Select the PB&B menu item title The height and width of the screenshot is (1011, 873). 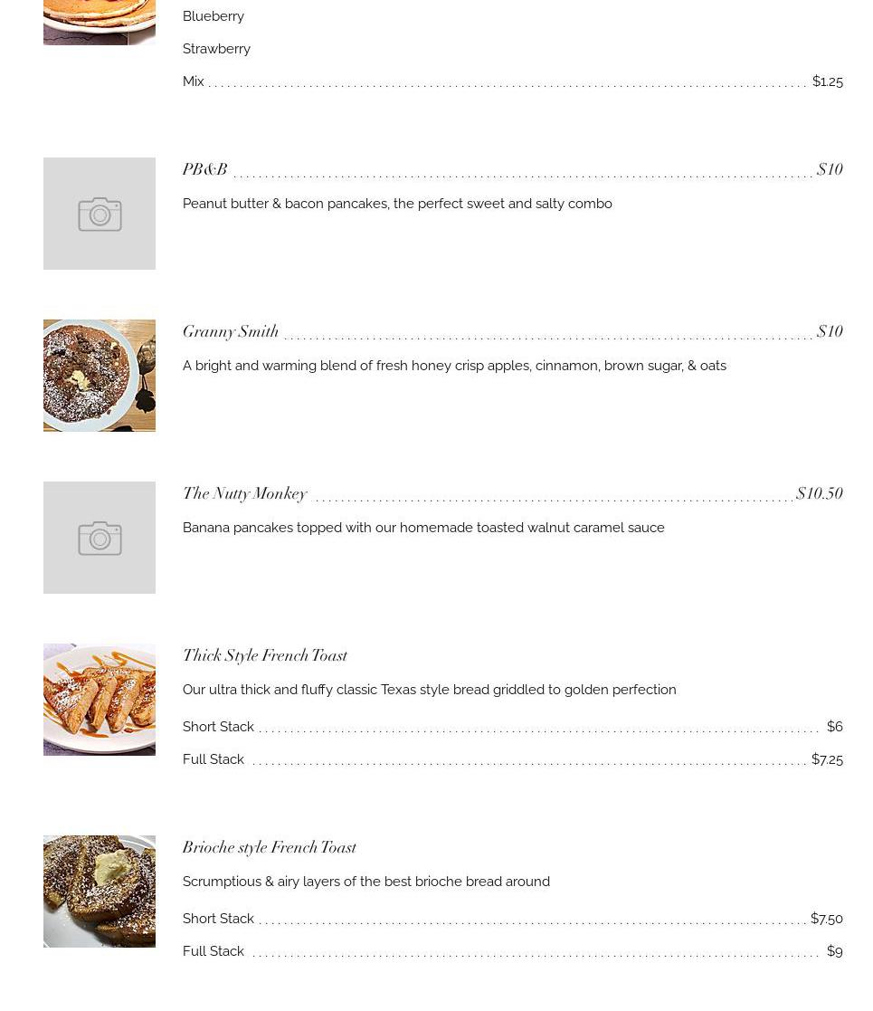coord(204,169)
